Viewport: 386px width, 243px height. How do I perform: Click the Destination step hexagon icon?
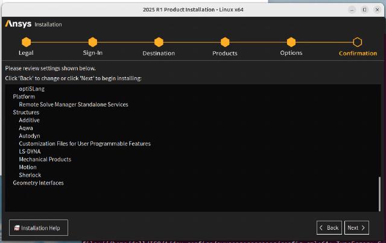click(159, 42)
